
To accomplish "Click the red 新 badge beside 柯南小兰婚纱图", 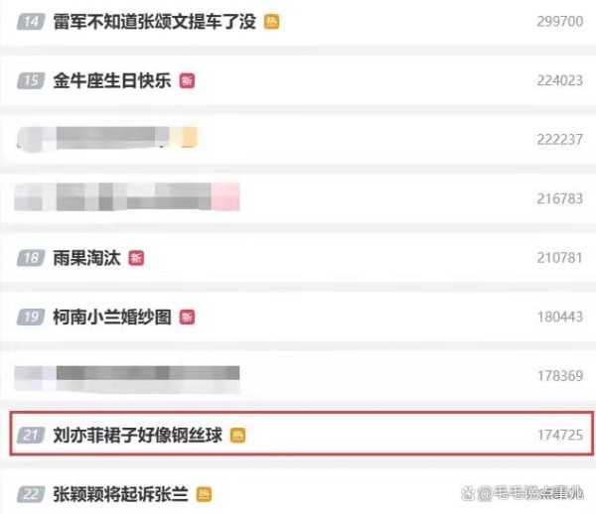I will (x=187, y=317).
